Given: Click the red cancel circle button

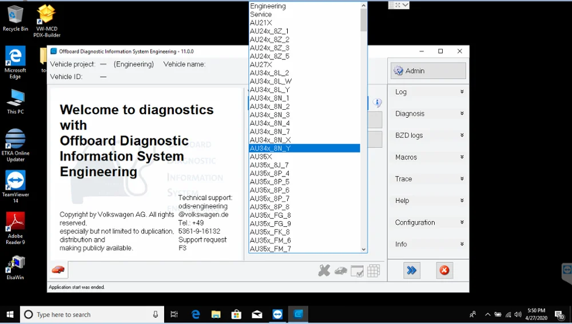Looking at the screenshot, I should tap(444, 270).
